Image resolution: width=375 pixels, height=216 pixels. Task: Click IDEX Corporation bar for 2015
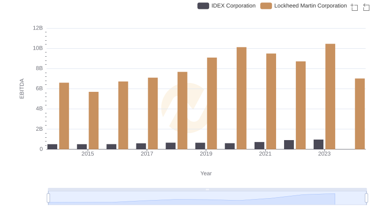pos(82,147)
